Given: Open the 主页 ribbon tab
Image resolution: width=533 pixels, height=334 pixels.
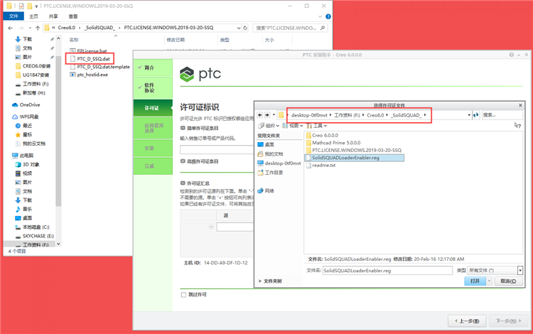Looking at the screenshot, I should click(33, 16).
